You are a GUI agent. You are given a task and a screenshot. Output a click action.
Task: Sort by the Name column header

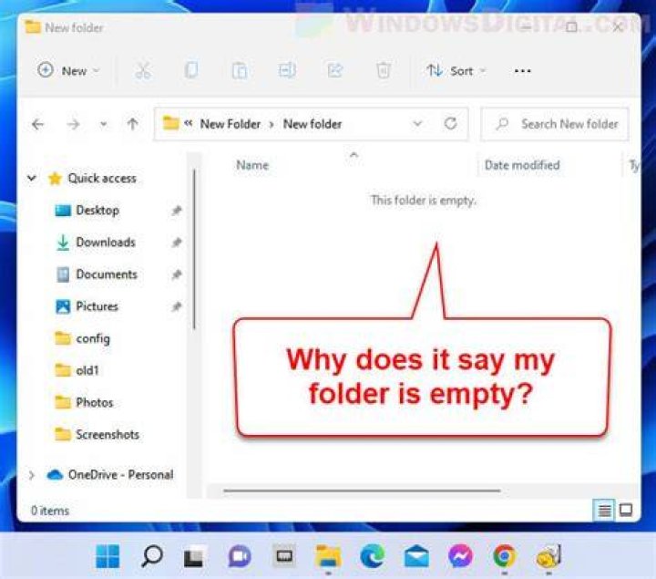click(x=252, y=165)
